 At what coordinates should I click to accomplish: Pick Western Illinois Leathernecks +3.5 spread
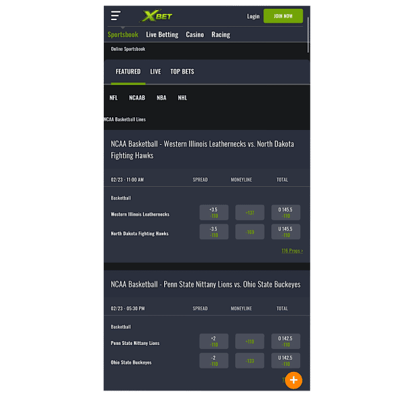coord(214,212)
